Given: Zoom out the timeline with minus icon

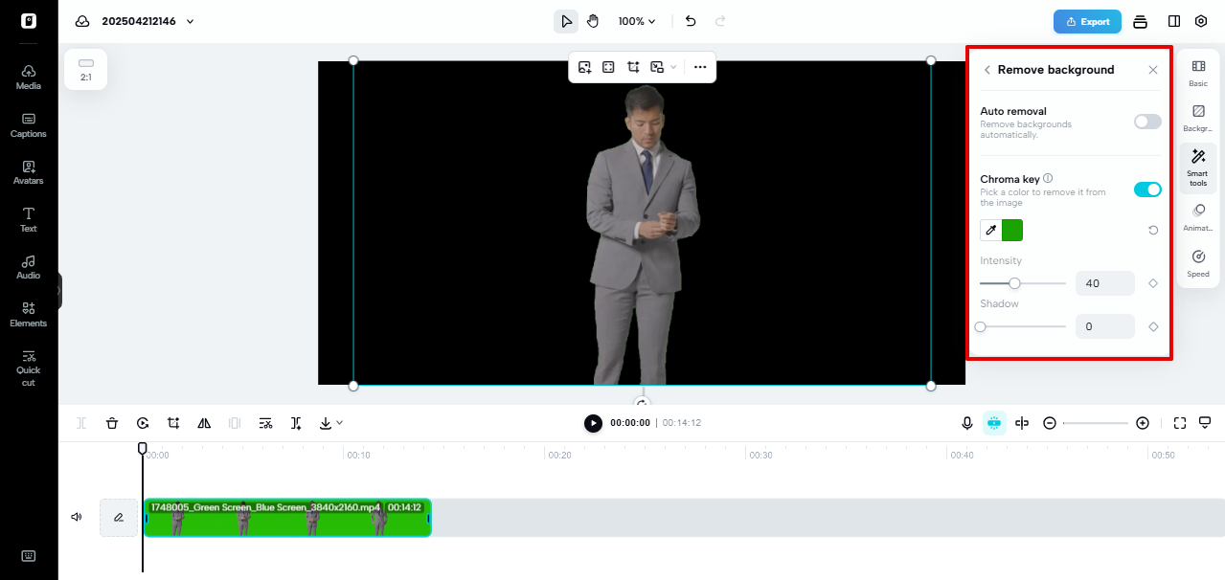Looking at the screenshot, I should [x=1050, y=423].
